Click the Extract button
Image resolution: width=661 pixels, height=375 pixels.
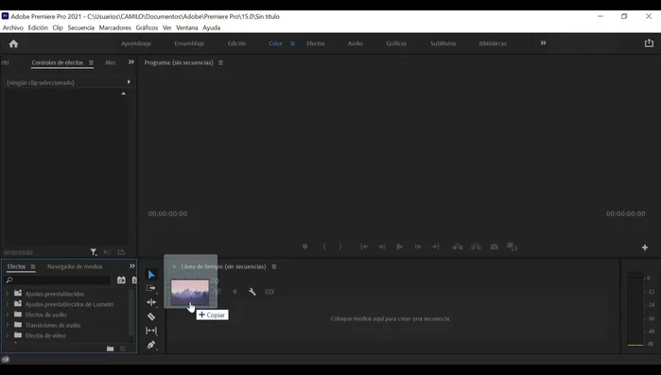point(476,247)
